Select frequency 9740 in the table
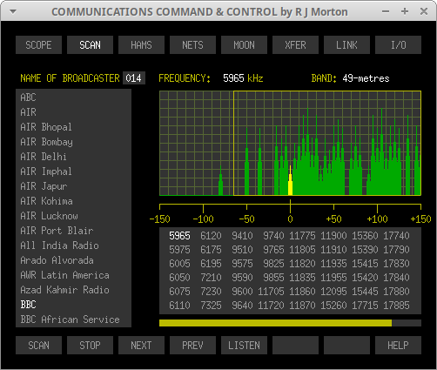This screenshot has width=437, height=370. (273, 236)
